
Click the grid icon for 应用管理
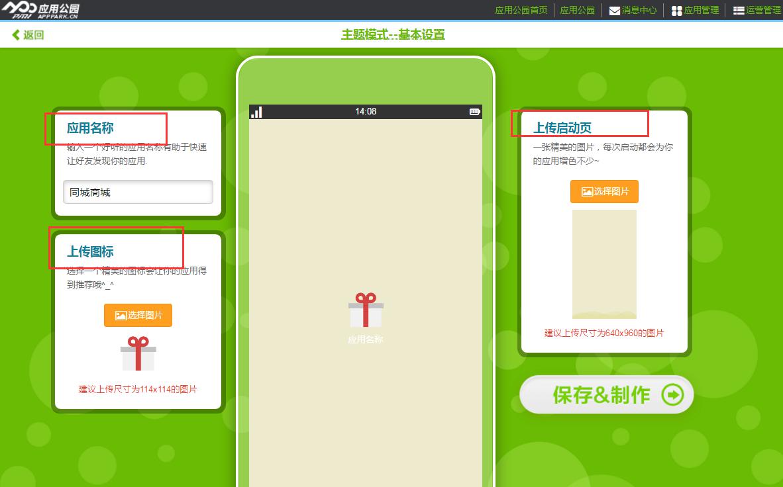[676, 11]
